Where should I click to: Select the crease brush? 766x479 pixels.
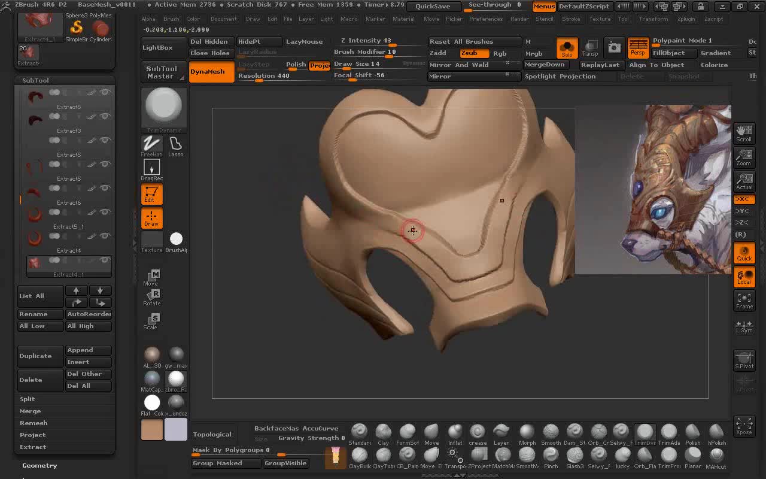[478, 434]
